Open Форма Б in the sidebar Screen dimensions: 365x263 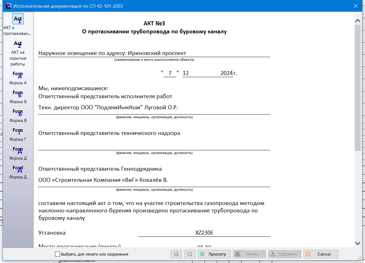pyautogui.click(x=18, y=97)
